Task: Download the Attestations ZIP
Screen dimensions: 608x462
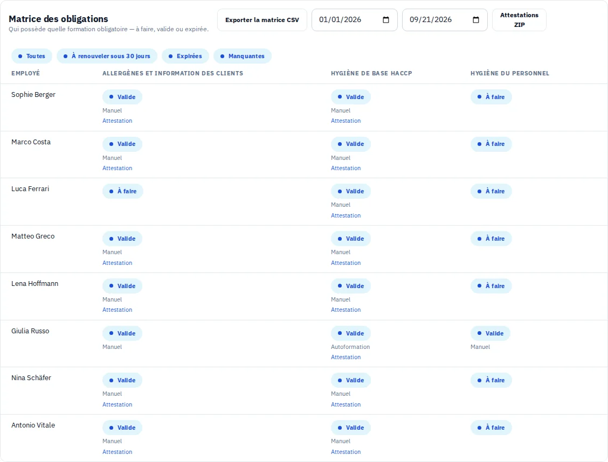Action: pos(519,20)
